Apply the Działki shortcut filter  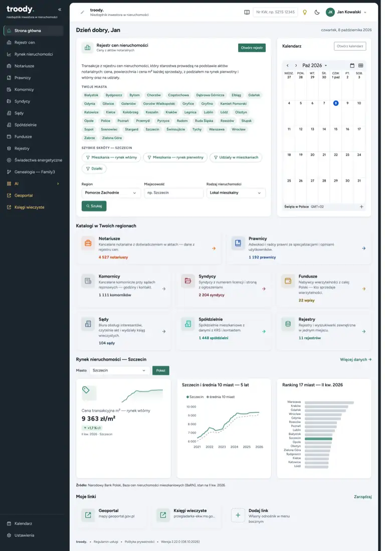pos(94,169)
